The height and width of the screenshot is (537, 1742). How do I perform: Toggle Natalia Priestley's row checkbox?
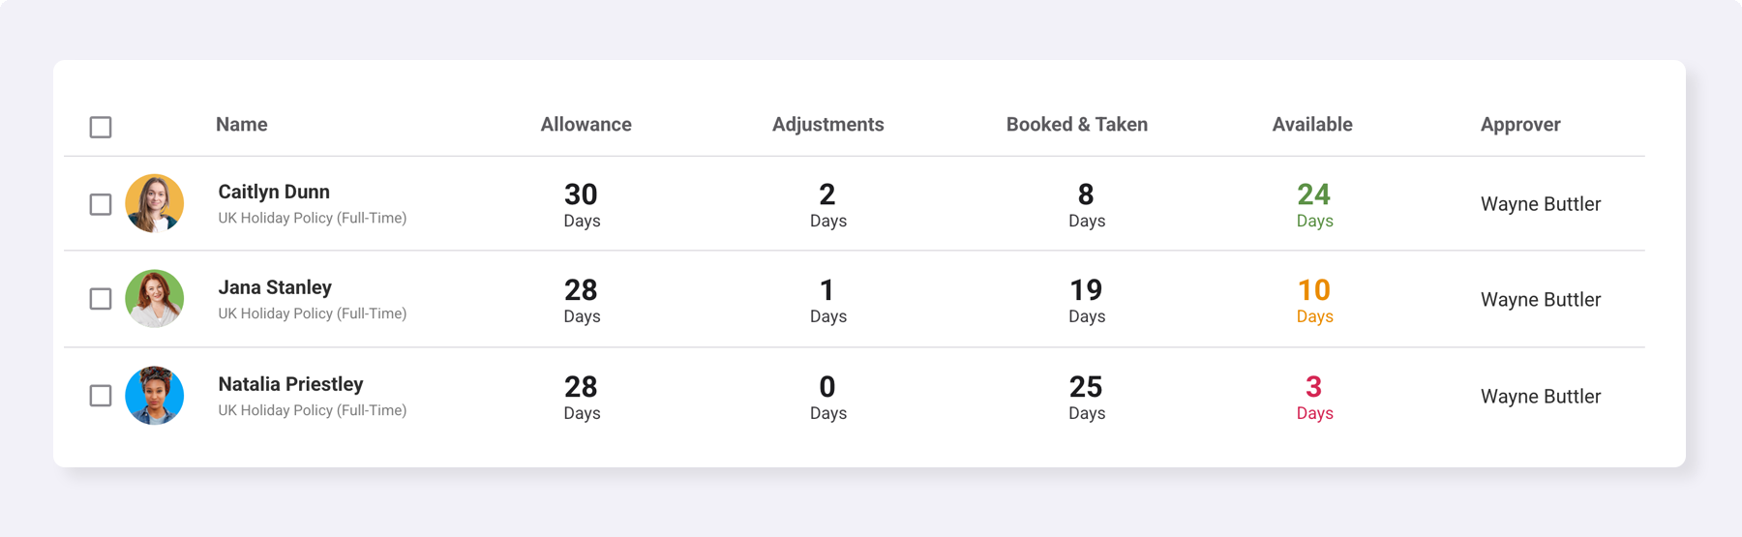[x=101, y=396]
